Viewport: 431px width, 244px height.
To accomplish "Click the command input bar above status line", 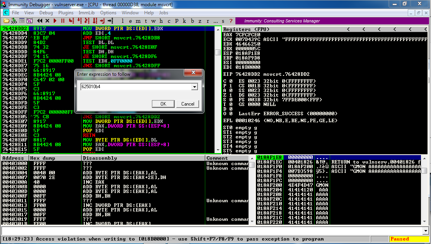I will pyautogui.click(x=213, y=231).
